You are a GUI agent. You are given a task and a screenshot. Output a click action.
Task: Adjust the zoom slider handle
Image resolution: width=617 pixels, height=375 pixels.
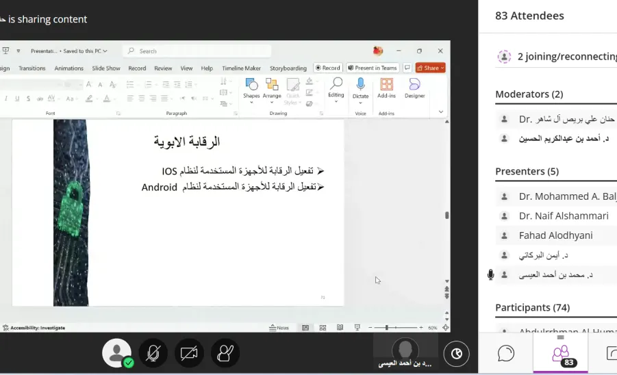click(x=387, y=327)
